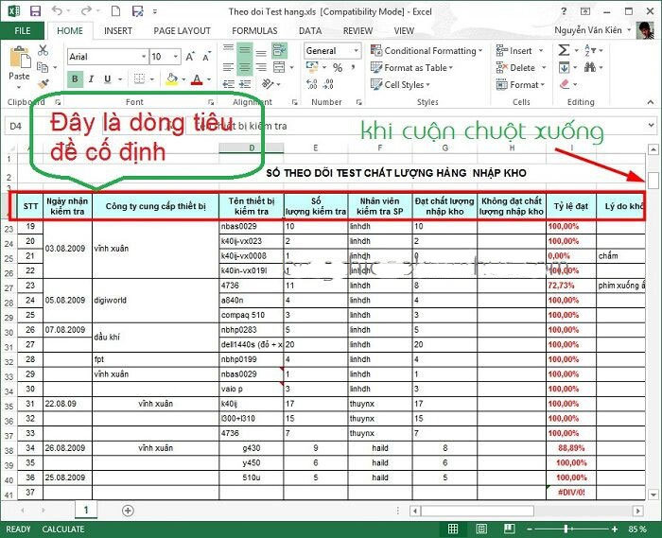662x538 pixels.
Task: Activate the Format Painter brush
Action: 43,84
